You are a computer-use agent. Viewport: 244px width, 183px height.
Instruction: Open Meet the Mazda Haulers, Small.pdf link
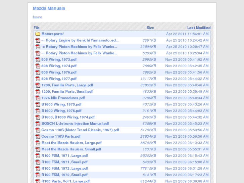pos(71,149)
